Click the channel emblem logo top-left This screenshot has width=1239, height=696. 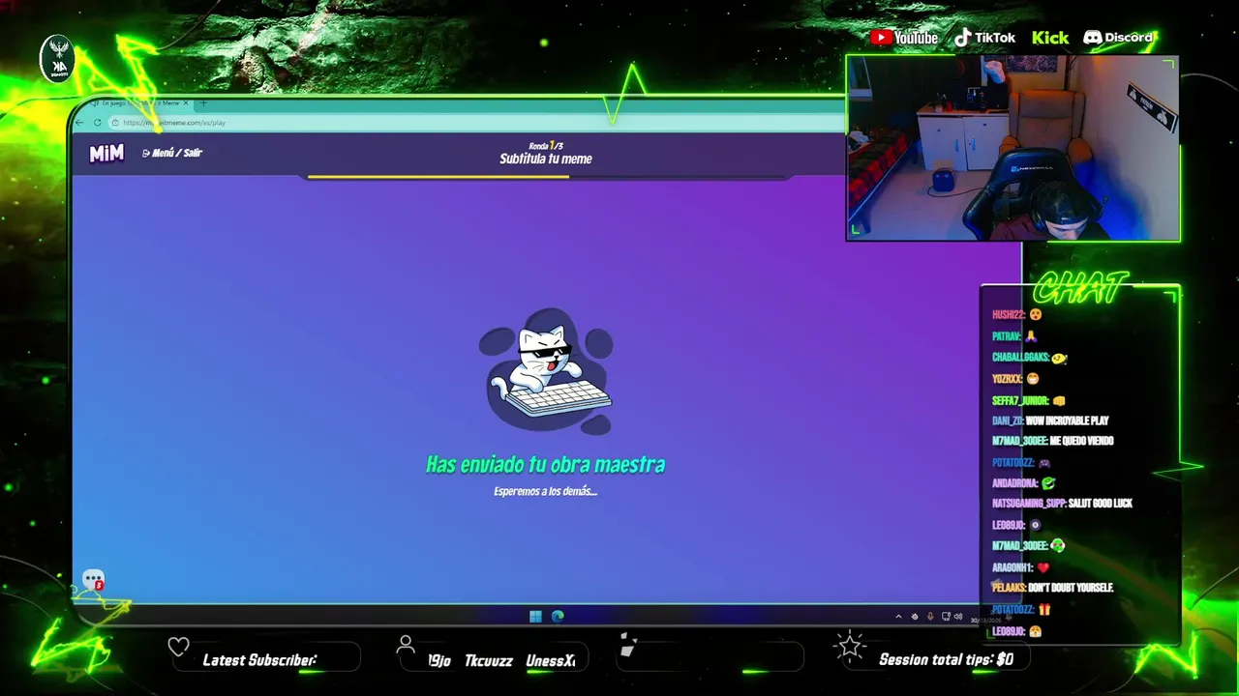[57, 59]
